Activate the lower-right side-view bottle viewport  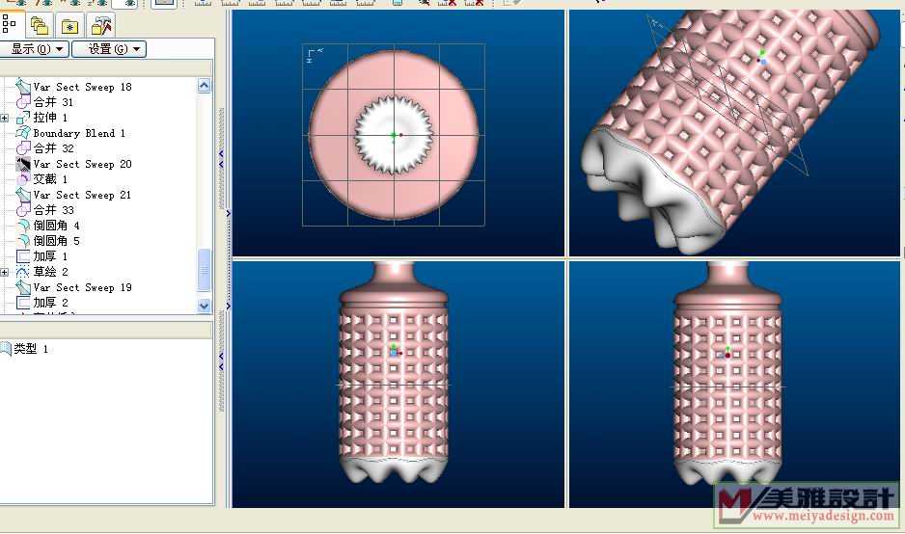tap(734, 385)
